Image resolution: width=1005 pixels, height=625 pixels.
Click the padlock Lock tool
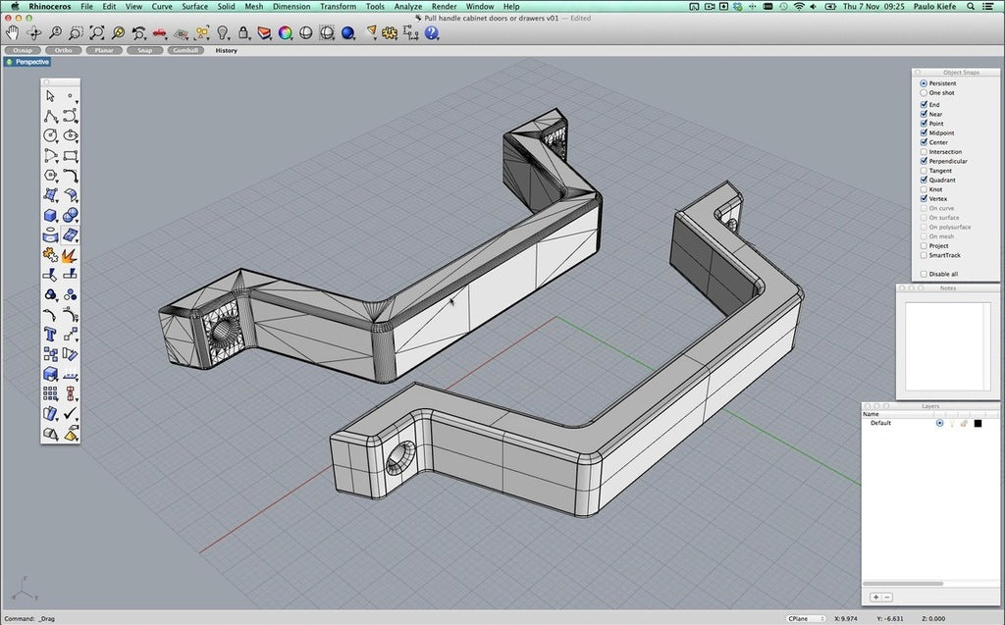pos(243,32)
